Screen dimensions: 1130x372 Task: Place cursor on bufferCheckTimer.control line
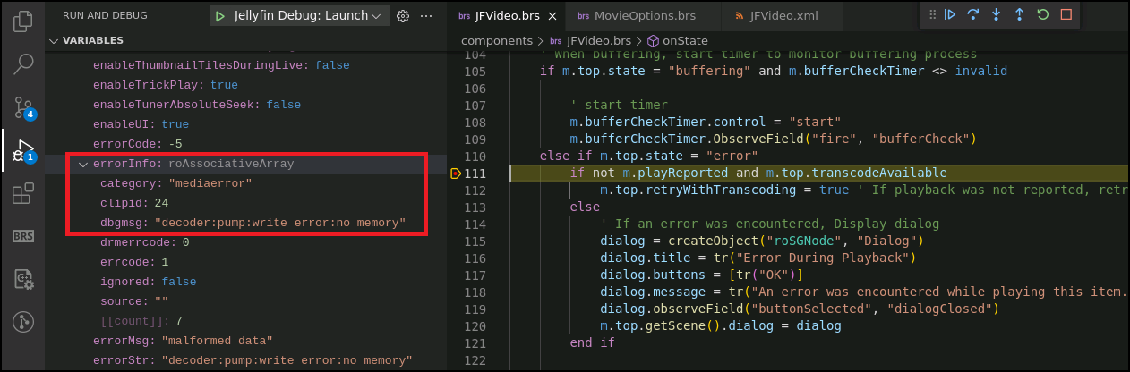click(x=706, y=122)
